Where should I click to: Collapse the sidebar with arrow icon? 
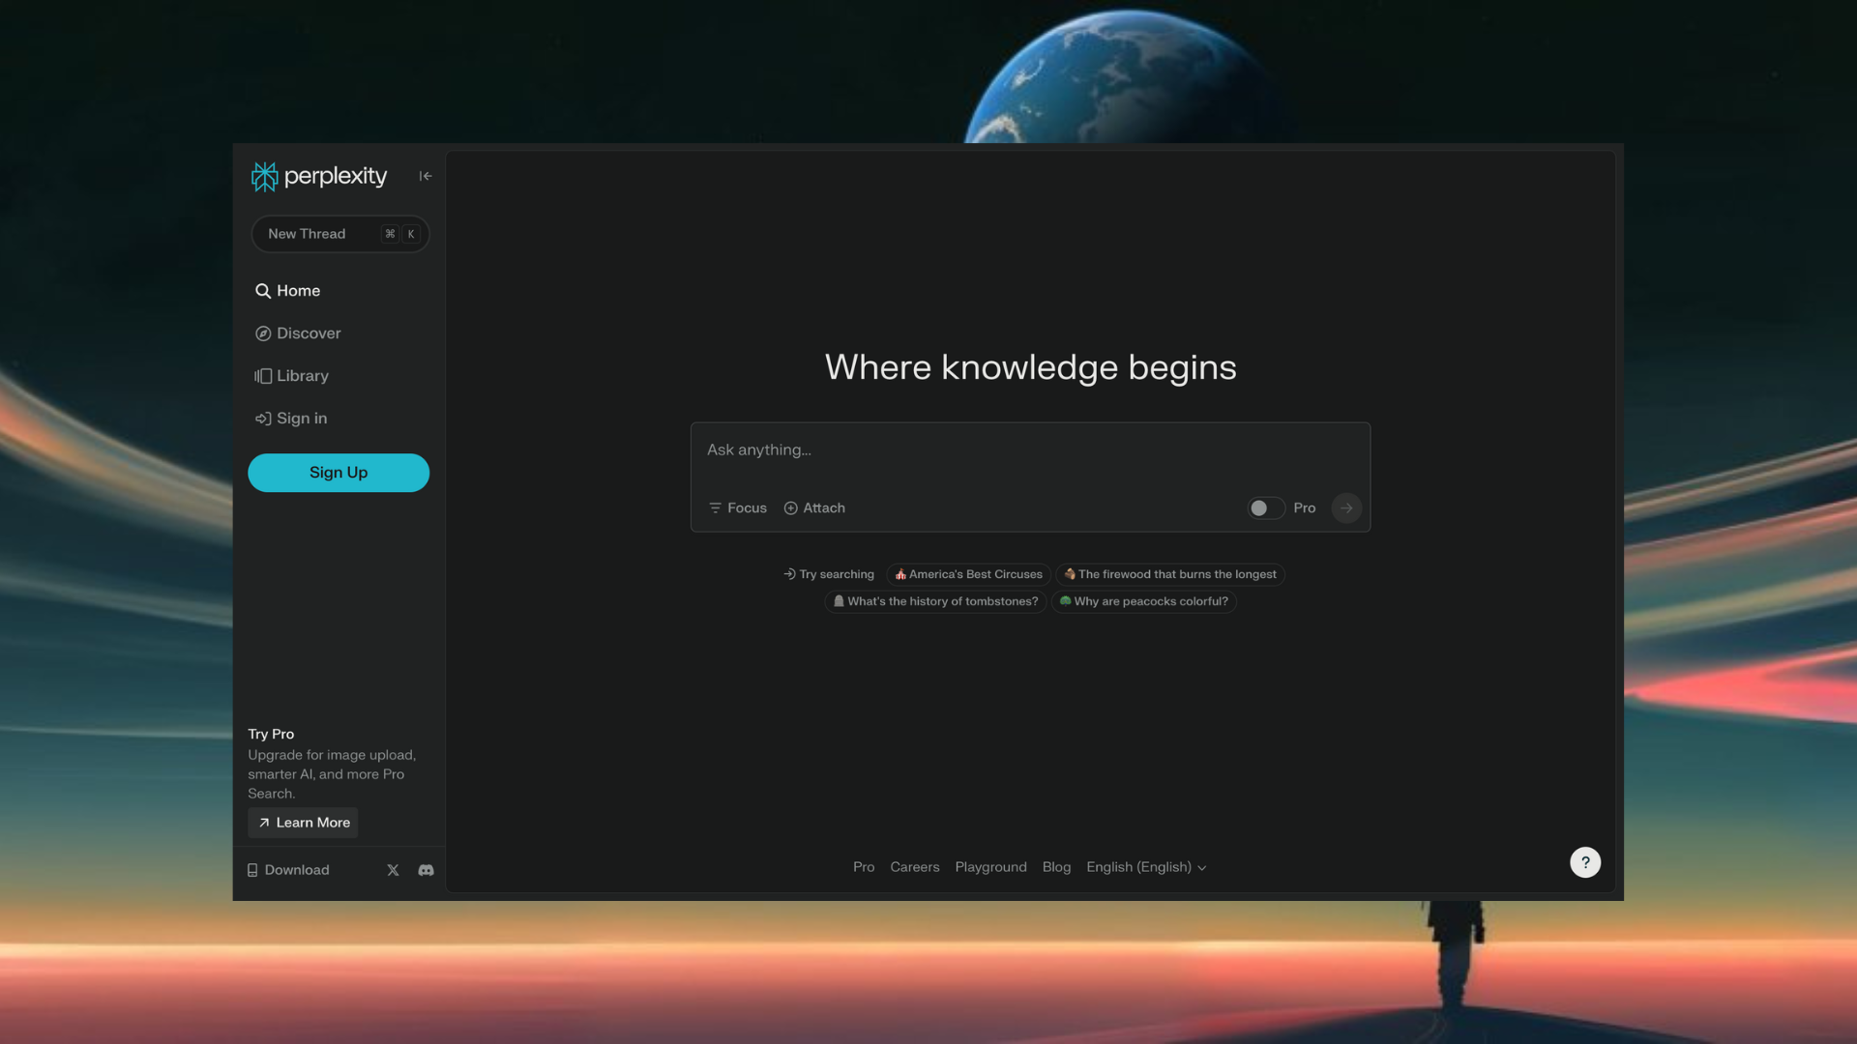click(426, 176)
